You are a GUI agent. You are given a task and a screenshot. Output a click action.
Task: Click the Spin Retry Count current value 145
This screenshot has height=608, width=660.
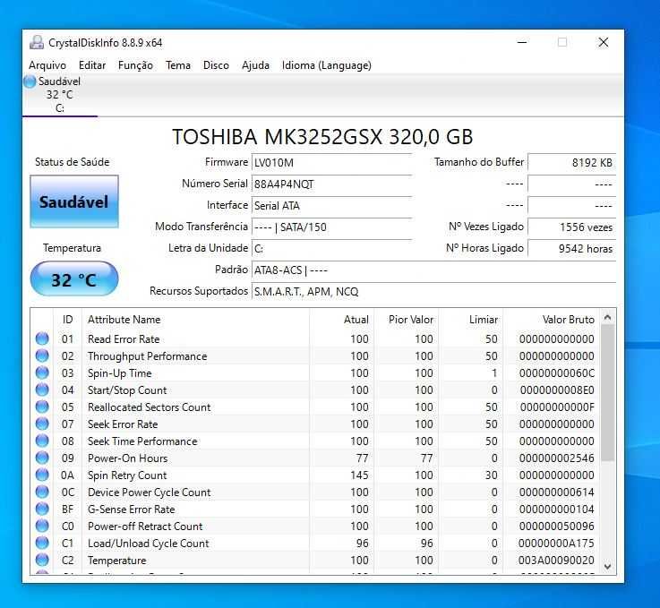tap(359, 475)
